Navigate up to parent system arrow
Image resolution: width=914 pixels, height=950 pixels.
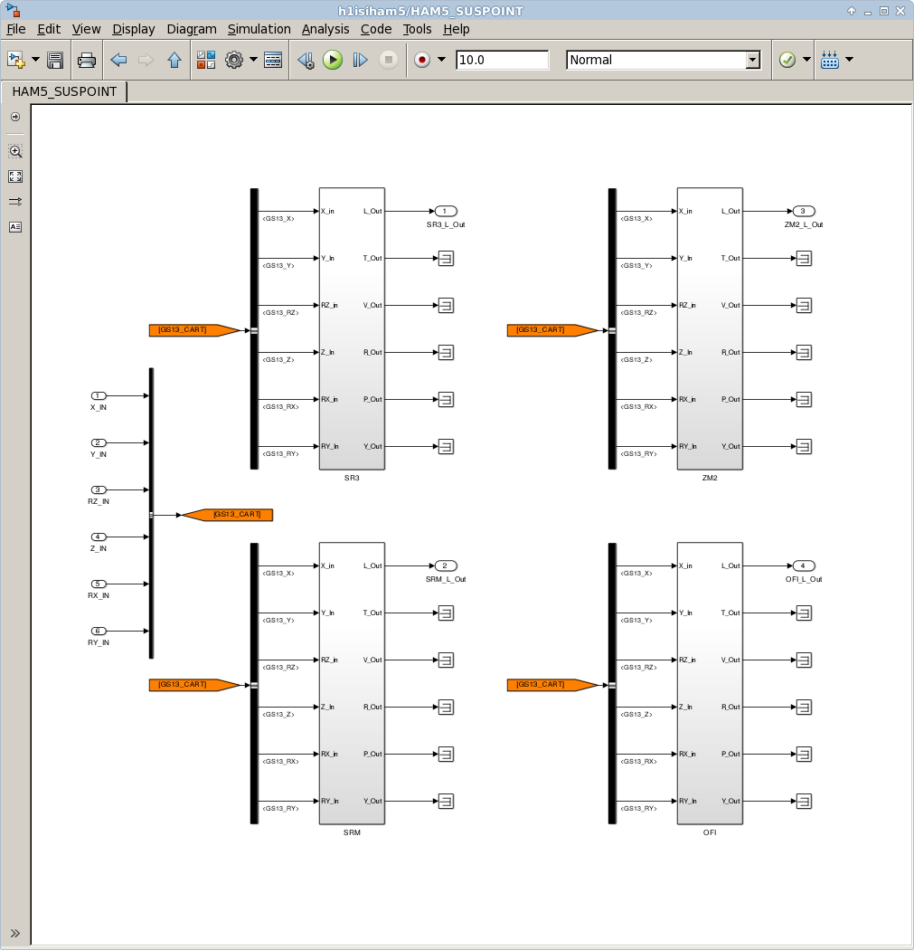click(174, 60)
